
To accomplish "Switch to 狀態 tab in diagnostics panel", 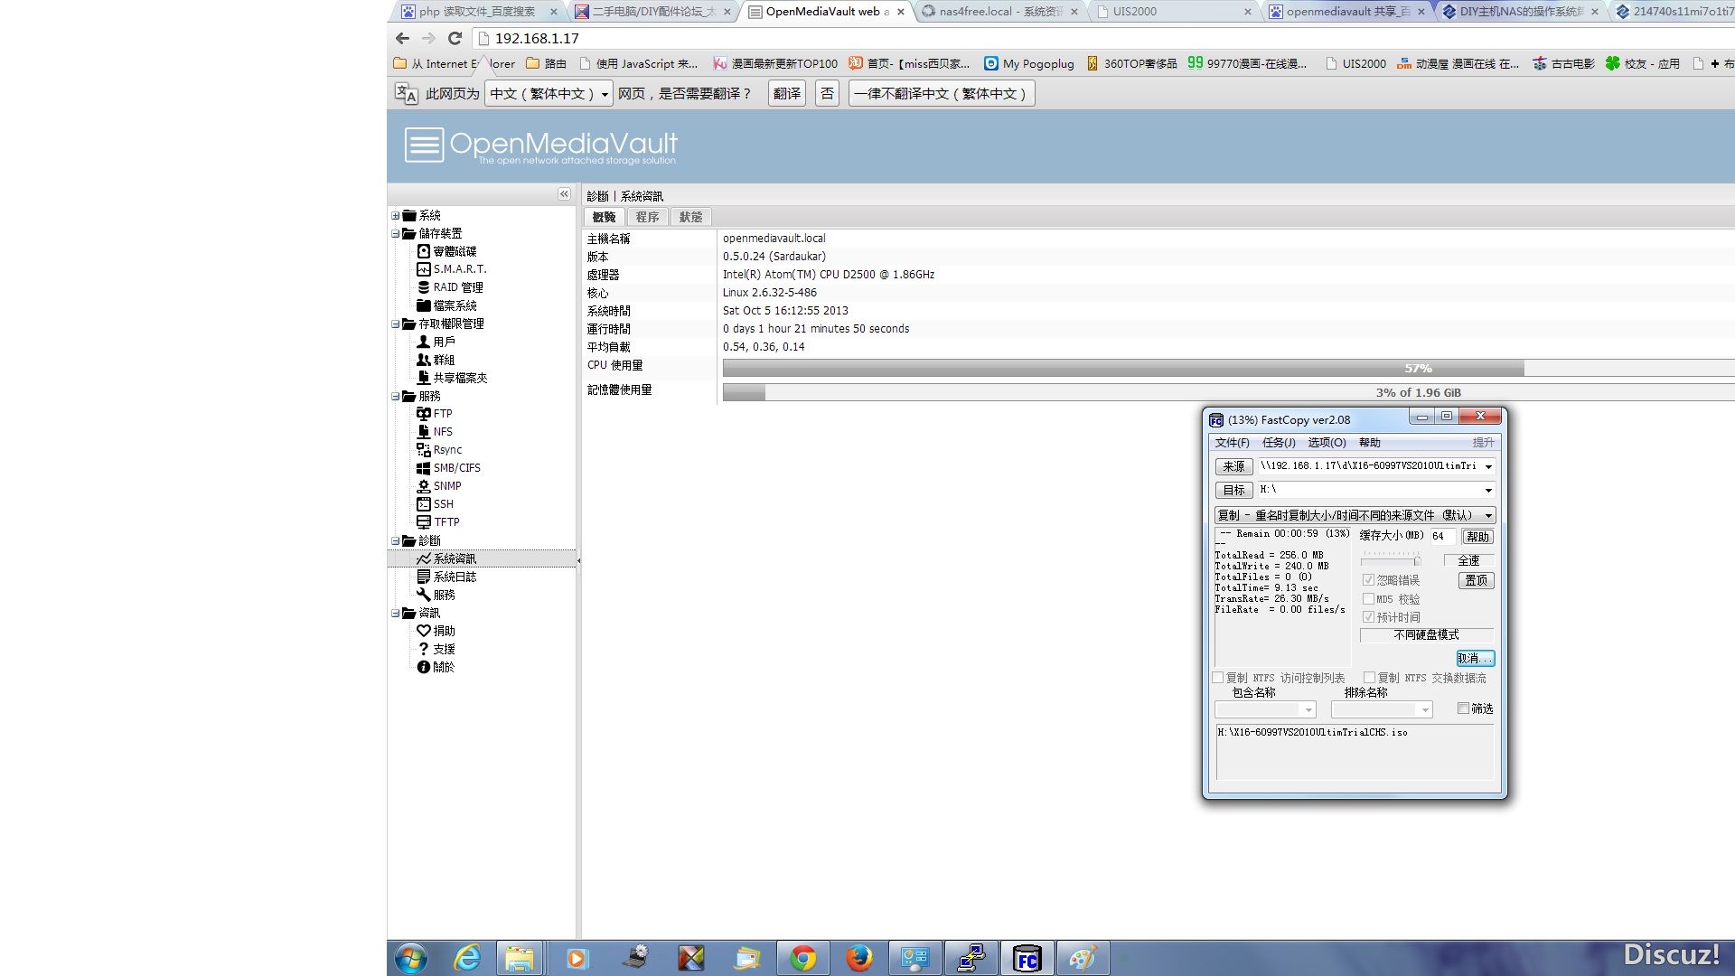I will (x=690, y=216).
